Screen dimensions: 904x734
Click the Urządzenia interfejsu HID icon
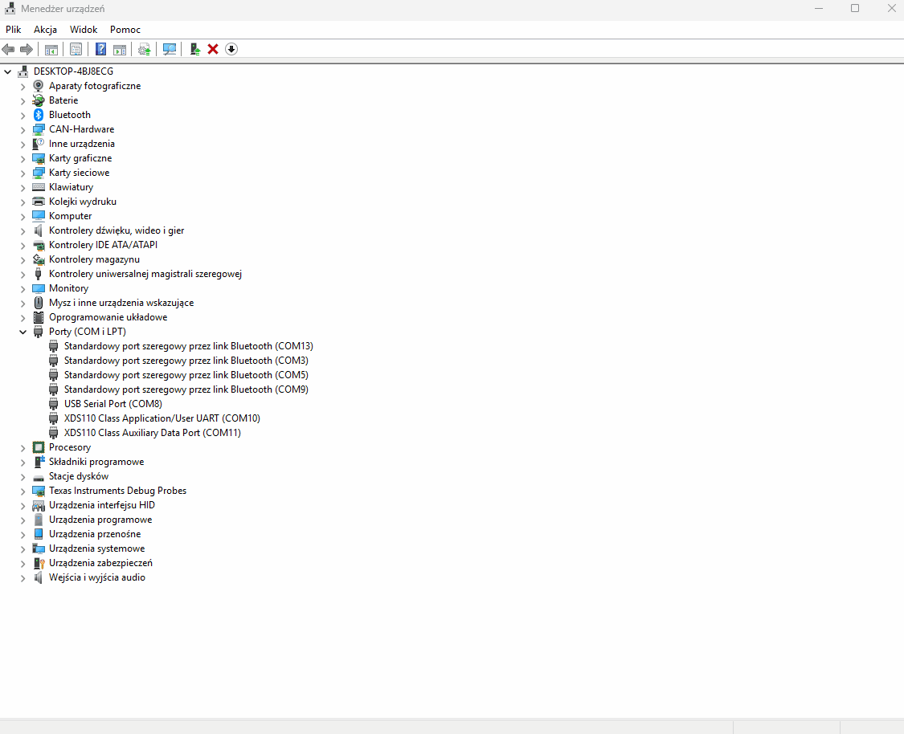38,505
